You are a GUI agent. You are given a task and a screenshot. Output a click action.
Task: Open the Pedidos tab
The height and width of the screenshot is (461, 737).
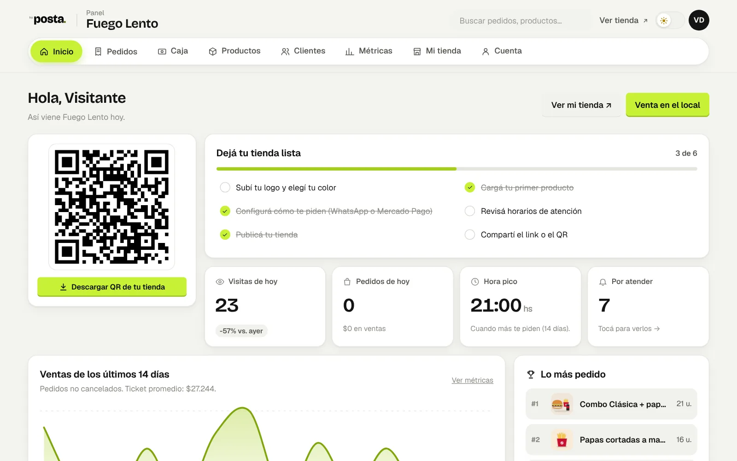[x=116, y=52]
